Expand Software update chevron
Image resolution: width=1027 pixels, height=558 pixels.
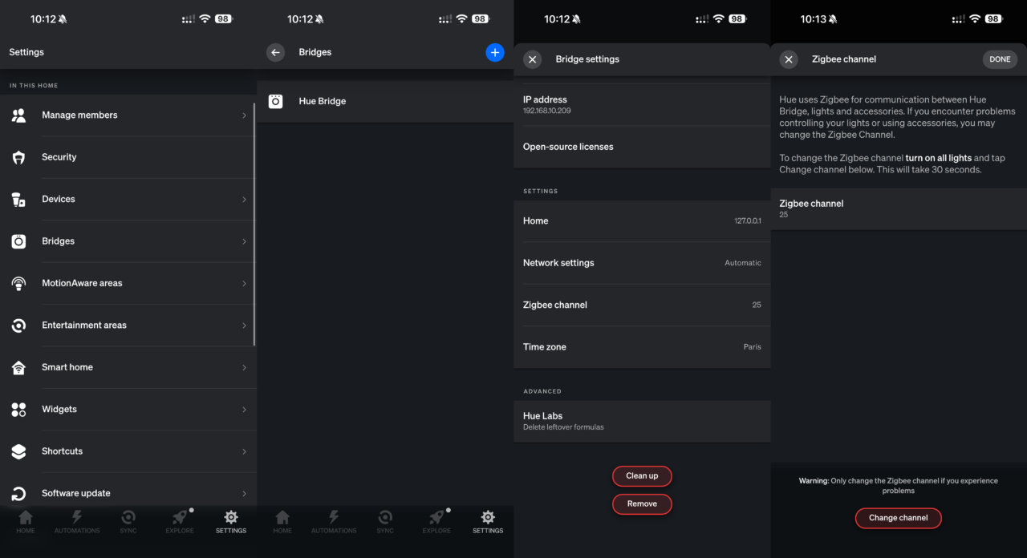[244, 493]
